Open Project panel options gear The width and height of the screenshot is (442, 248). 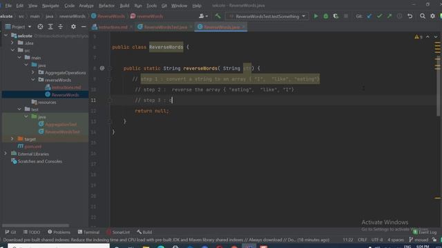tap(73, 27)
